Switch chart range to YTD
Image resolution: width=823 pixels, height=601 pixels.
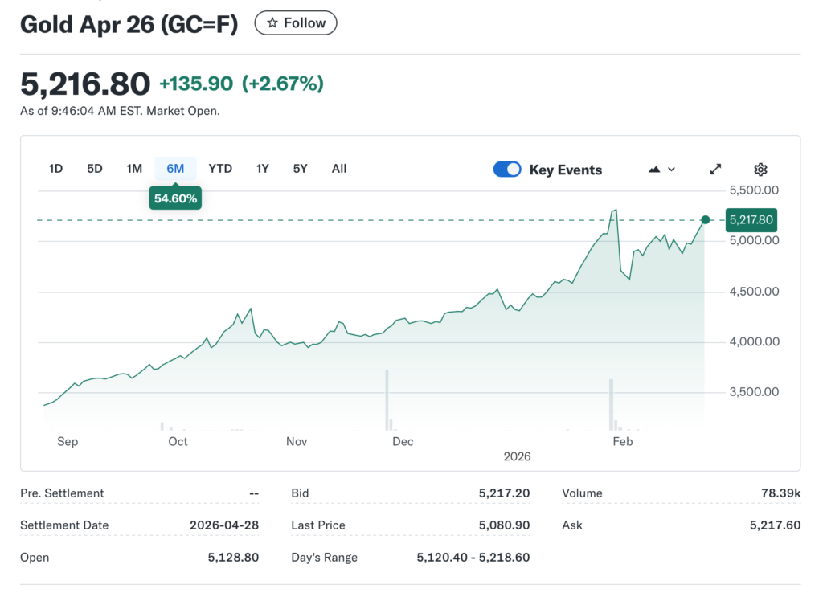coord(219,169)
